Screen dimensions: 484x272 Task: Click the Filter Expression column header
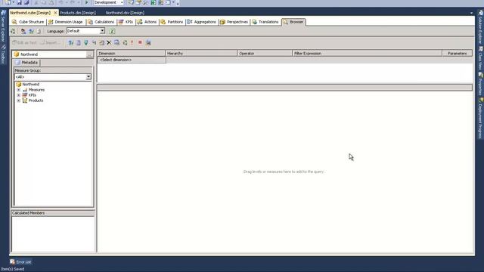point(368,54)
